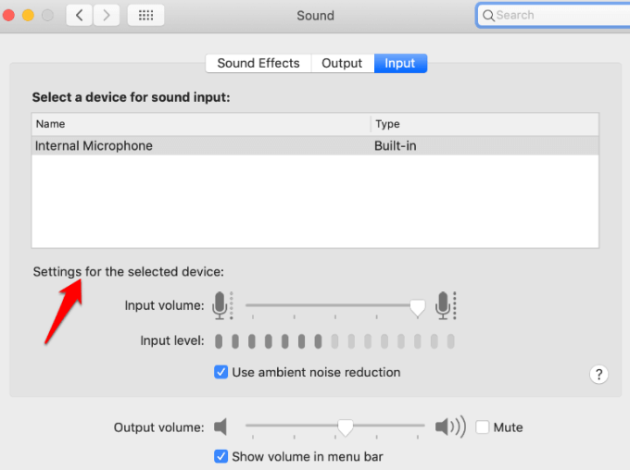This screenshot has height=470, width=630.
Task: Click the Name column header
Action: (201, 124)
